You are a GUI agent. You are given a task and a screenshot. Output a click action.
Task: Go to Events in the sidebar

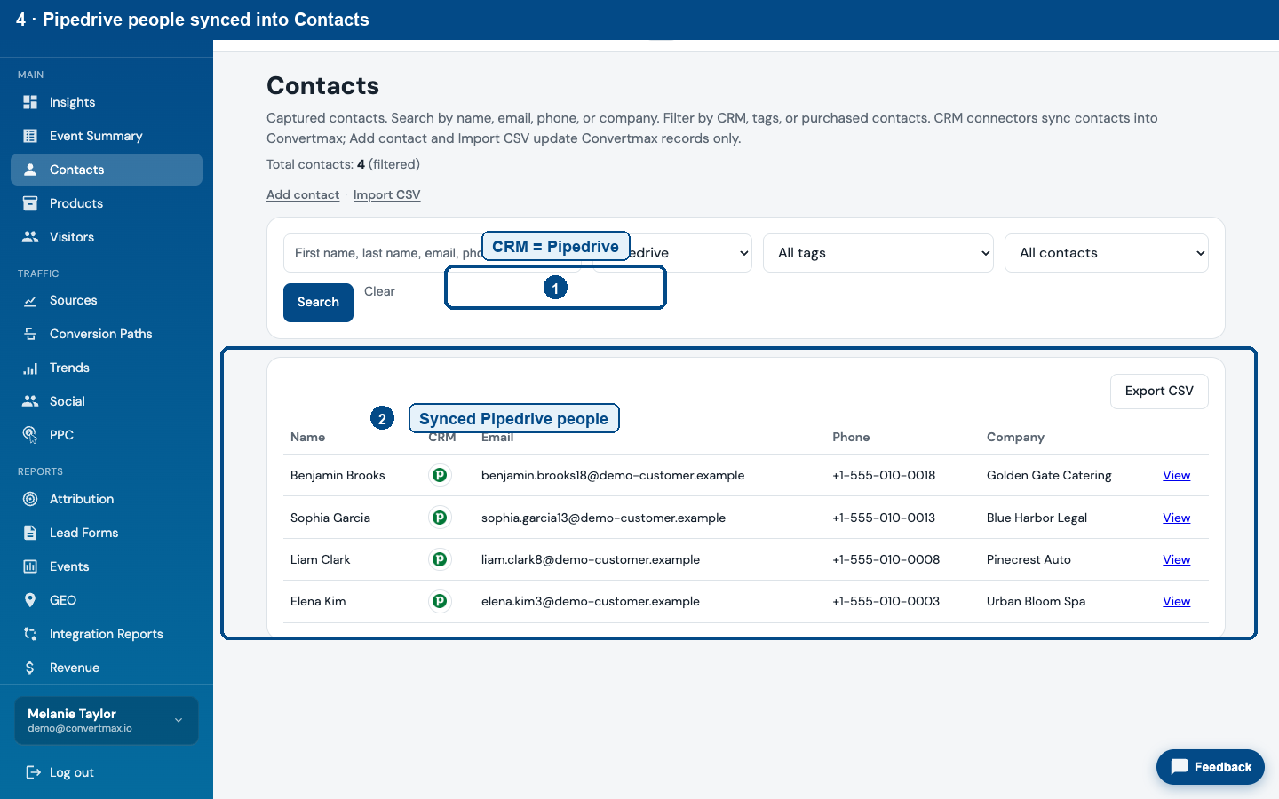pyautogui.click(x=107, y=566)
